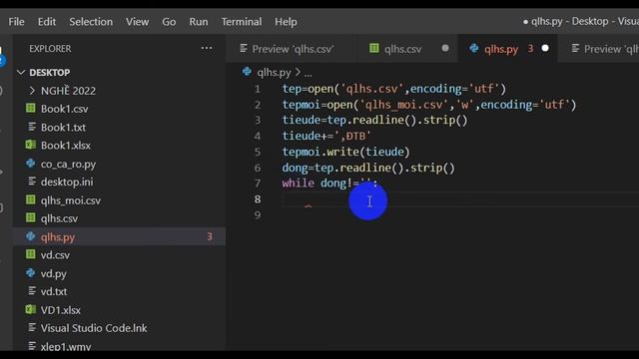Open Book1.csv in the explorer
Image resolution: width=639 pixels, height=359 pixels.
pos(64,109)
